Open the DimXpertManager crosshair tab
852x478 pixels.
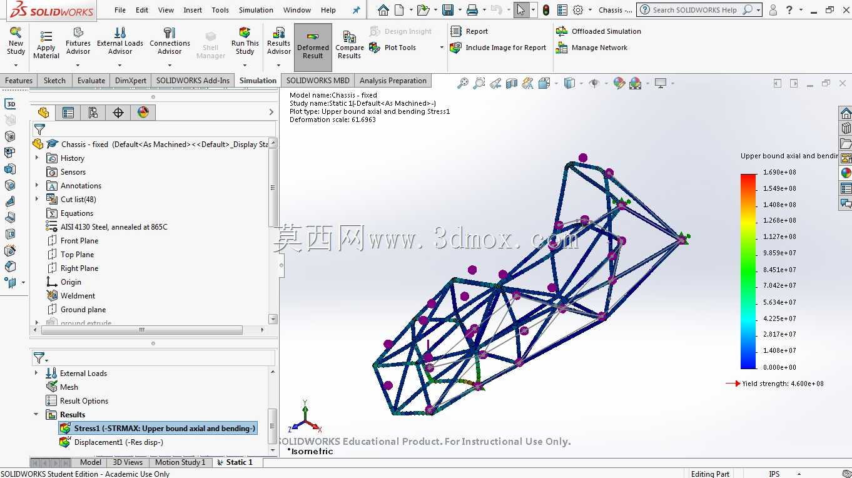[x=118, y=113]
